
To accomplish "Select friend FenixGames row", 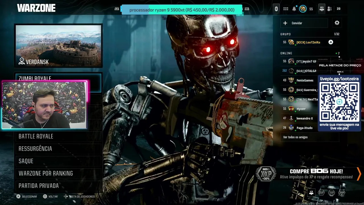I will pyautogui.click(x=299, y=80).
